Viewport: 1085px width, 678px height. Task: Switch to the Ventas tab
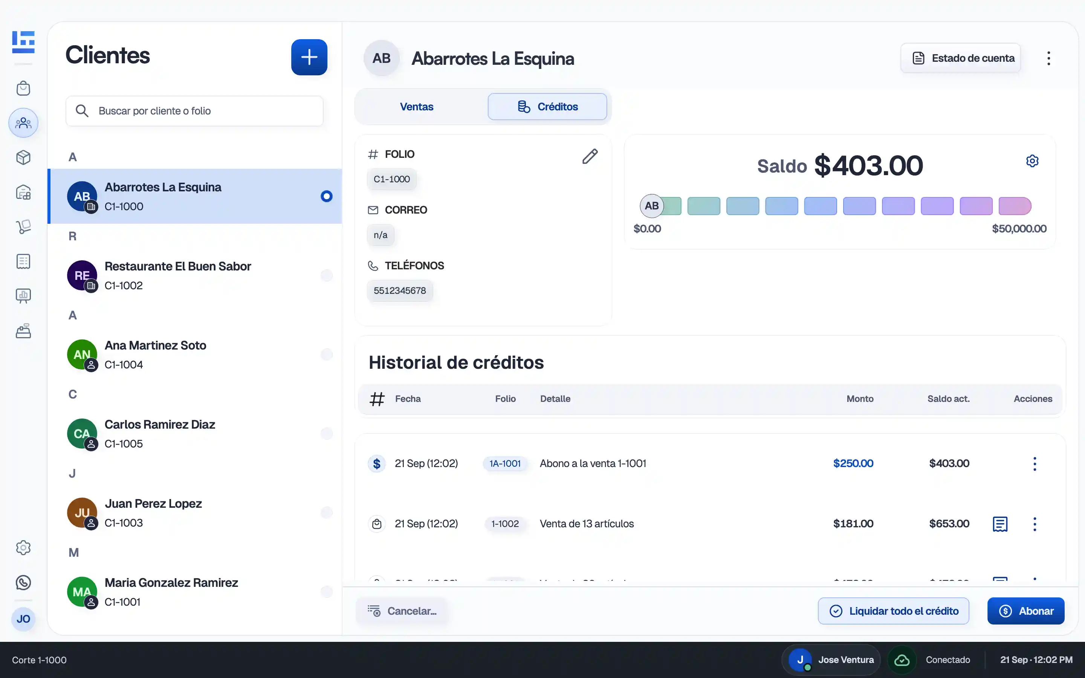[417, 107]
